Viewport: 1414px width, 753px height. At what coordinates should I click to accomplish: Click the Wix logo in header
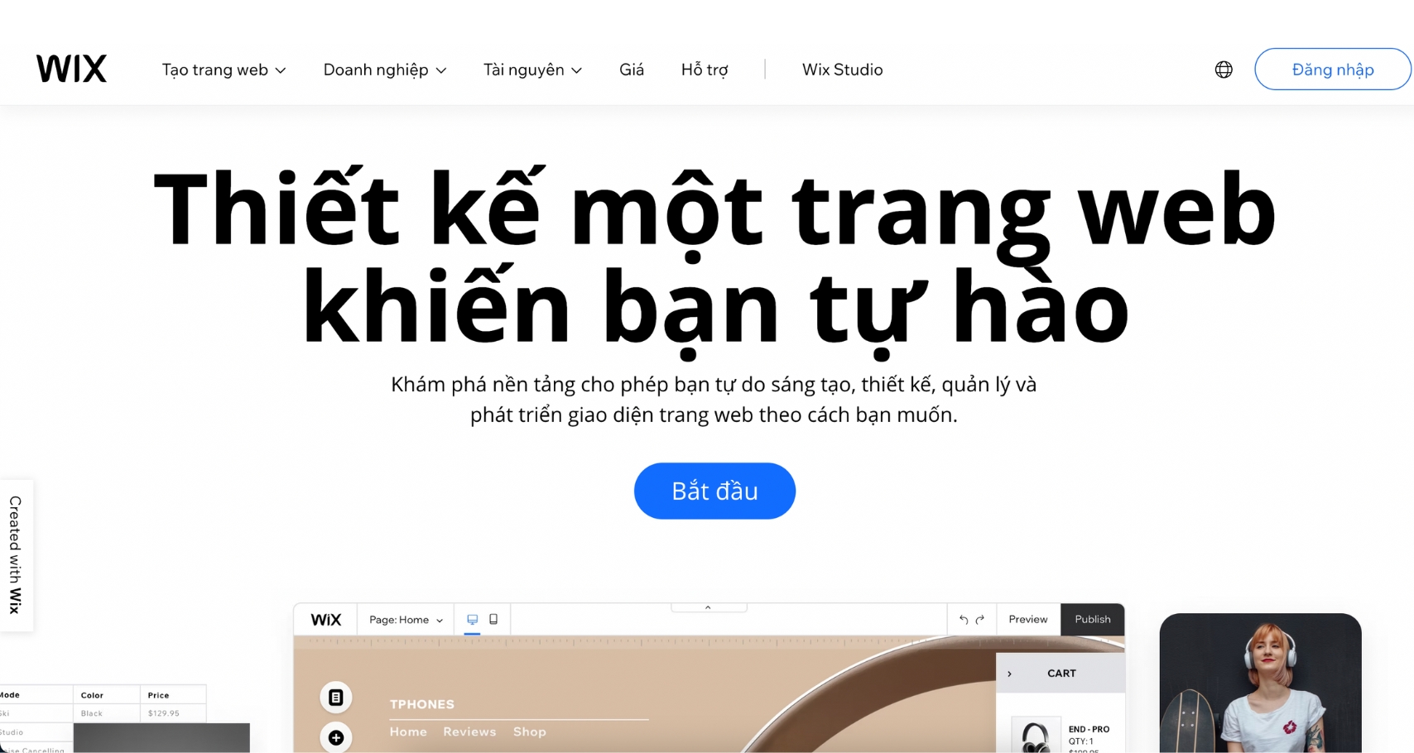71,69
